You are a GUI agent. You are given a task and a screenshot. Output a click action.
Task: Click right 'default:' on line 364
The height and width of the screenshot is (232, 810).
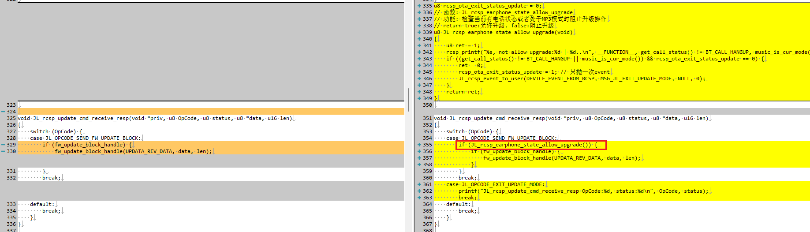coord(459,204)
